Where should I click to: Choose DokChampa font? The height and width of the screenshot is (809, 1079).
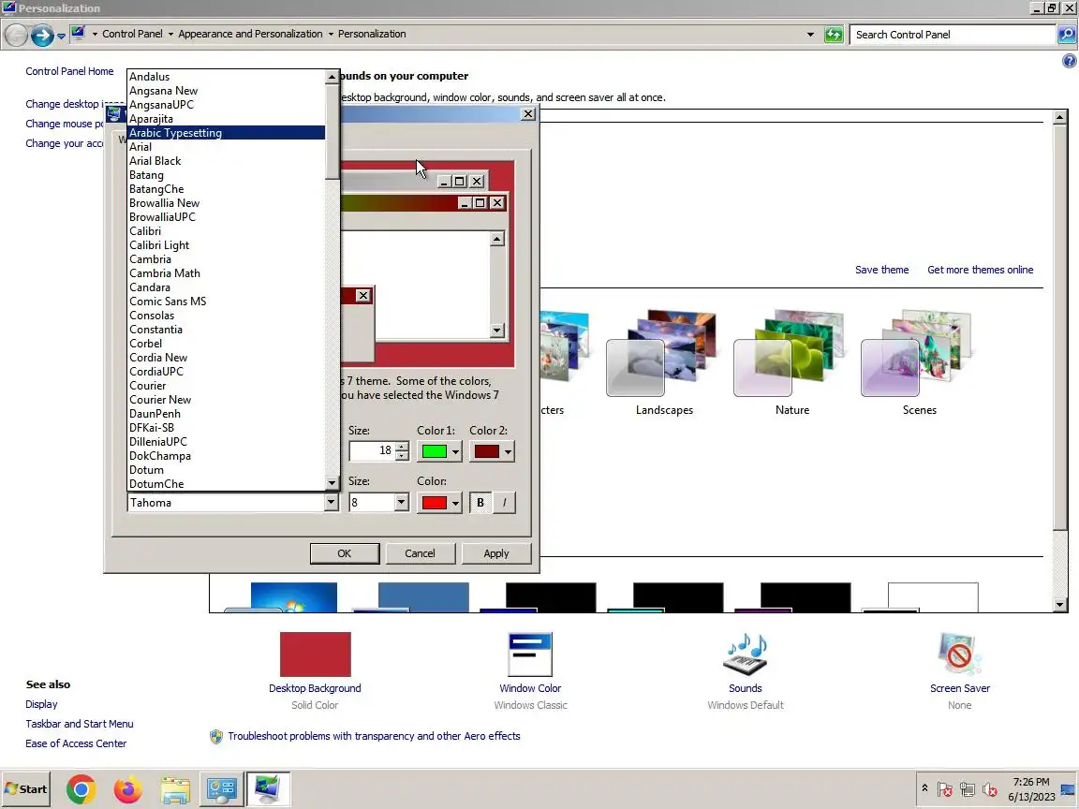227,455
